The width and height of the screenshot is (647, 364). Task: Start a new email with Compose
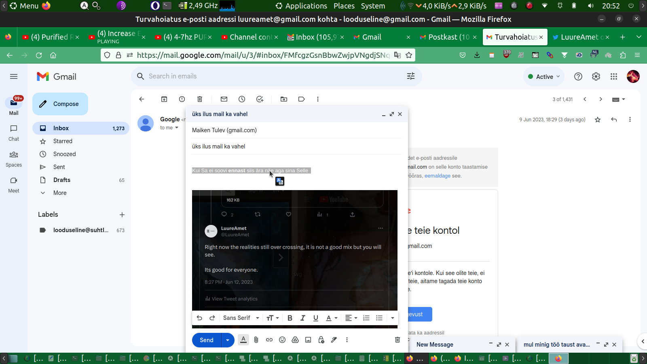tap(60, 104)
